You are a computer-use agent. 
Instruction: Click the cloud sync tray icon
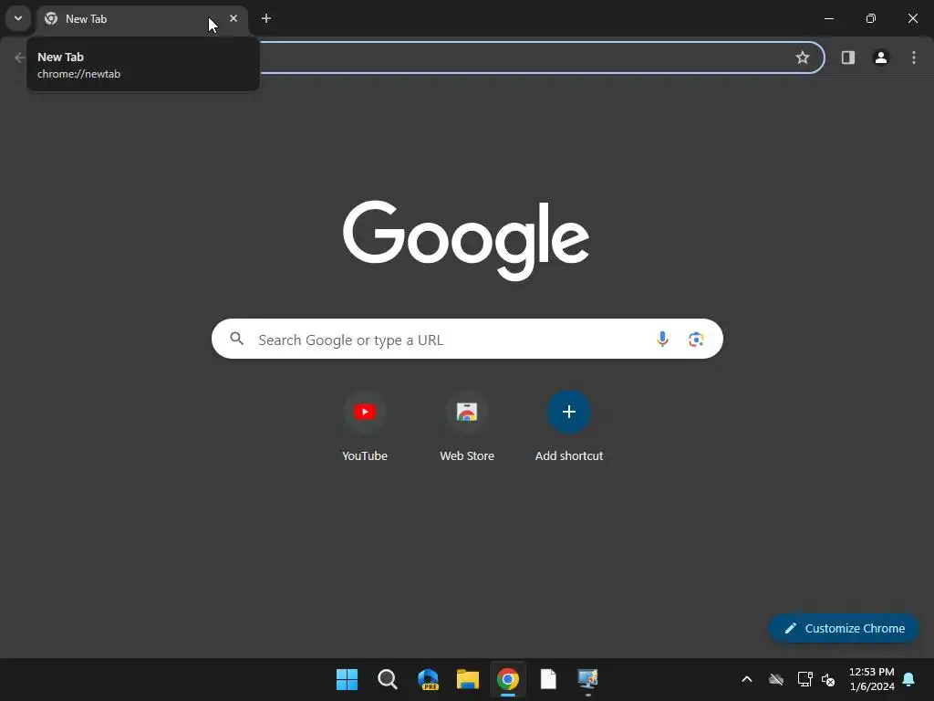point(776,679)
